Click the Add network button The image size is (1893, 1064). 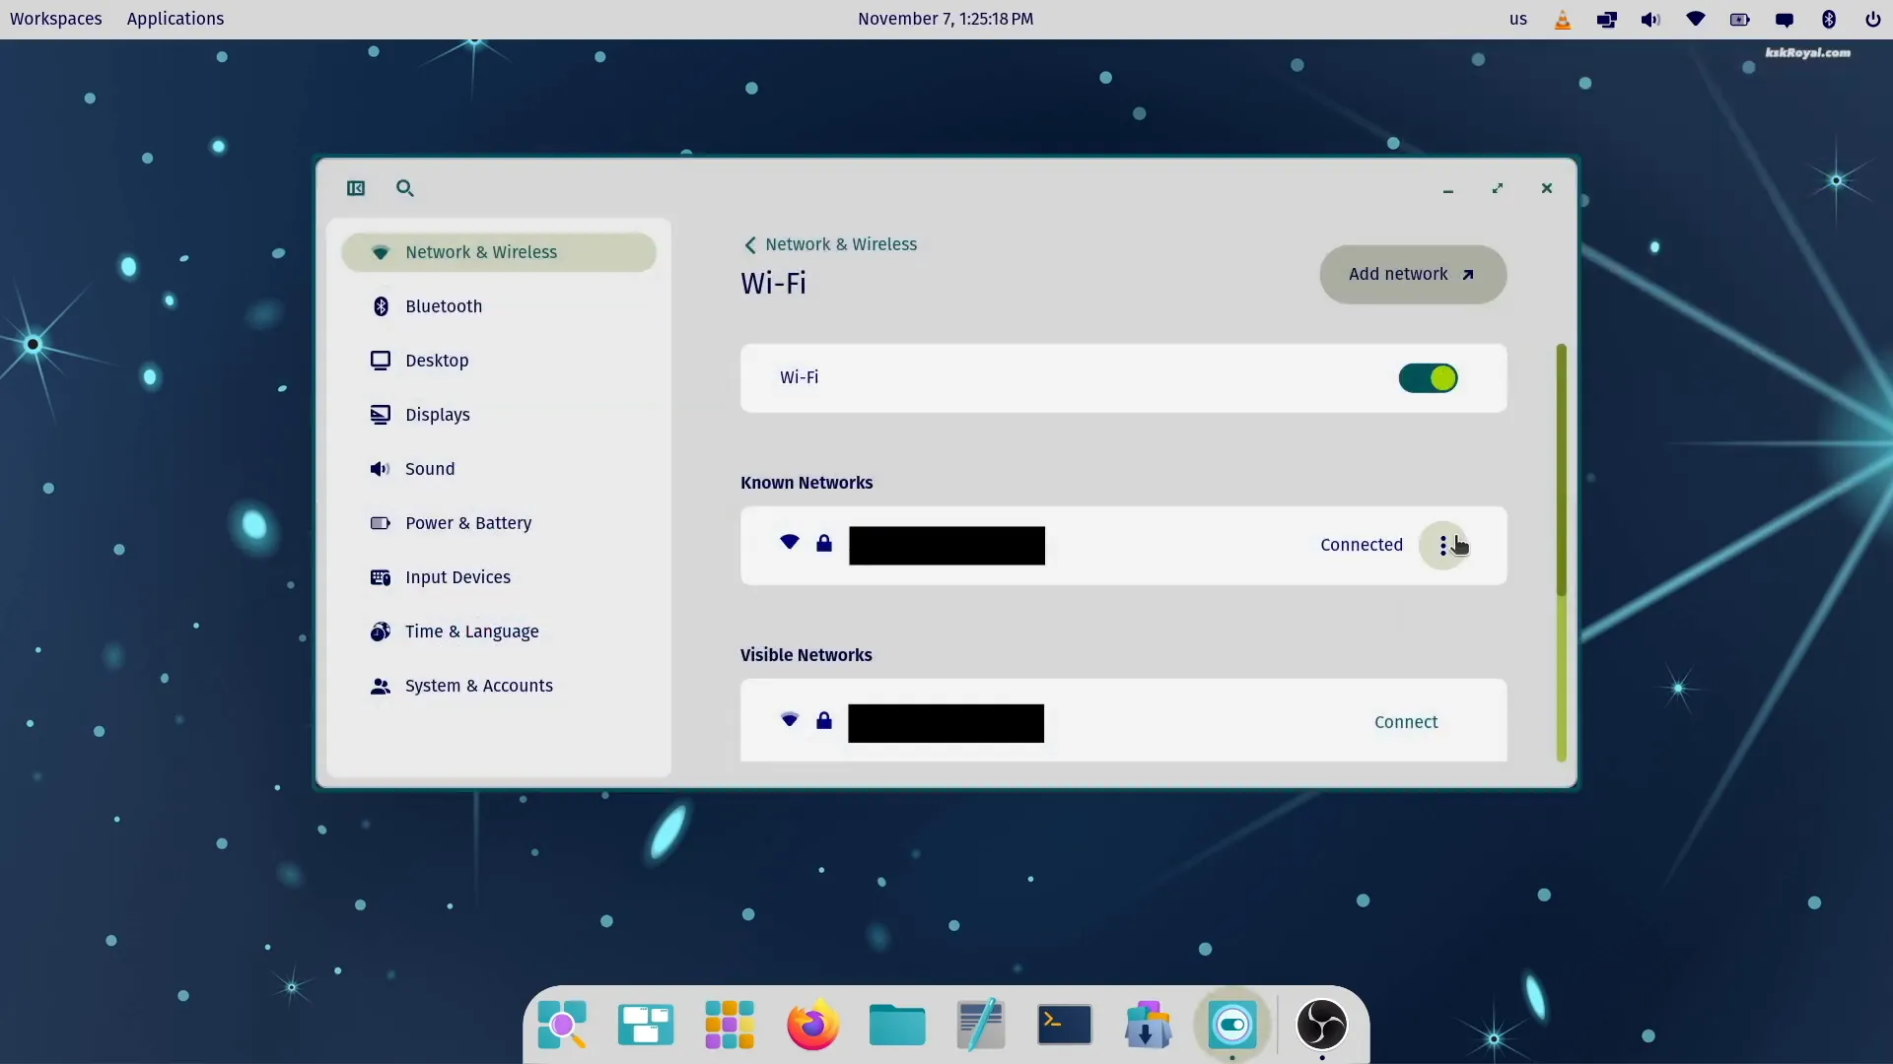point(1413,275)
